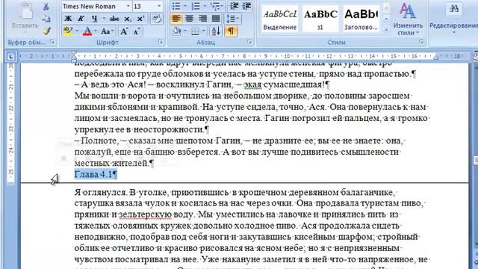Click Decrease Indent icon
Image resolution: width=478 pixels, height=269 pixels.
click(234, 6)
